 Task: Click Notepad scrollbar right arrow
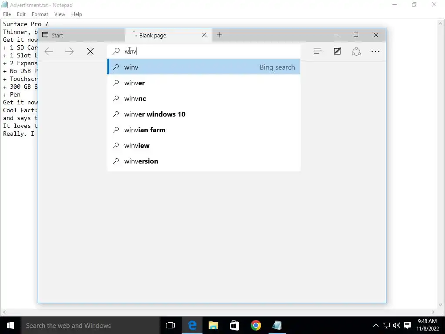[x=433, y=312]
